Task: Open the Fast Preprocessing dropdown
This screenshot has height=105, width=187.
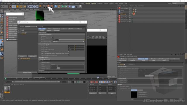Action: (68, 42)
